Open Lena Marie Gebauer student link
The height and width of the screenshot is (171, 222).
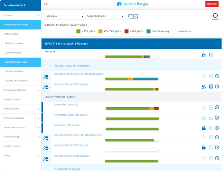tap(71, 115)
